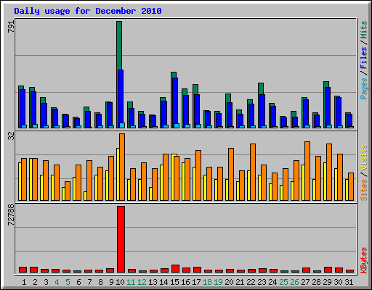Click day label 29 on the axis
The image size is (372, 290).
coord(327,282)
